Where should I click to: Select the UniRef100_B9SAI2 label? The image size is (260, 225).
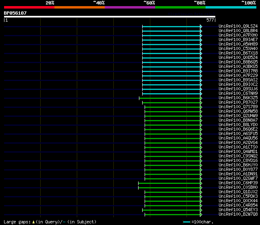[x=238, y=80]
